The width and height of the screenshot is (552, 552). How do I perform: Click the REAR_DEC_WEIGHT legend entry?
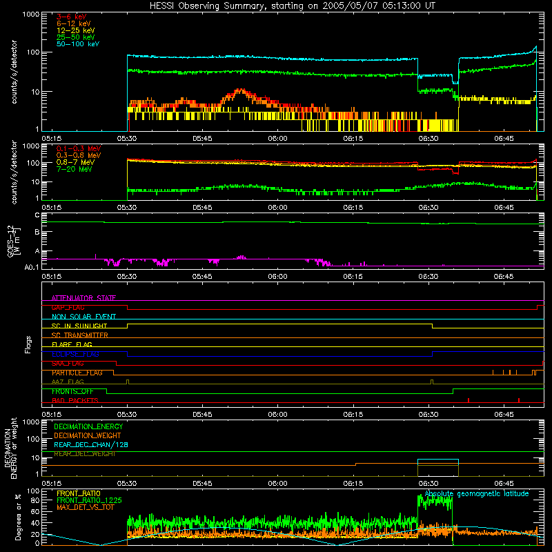(85, 454)
